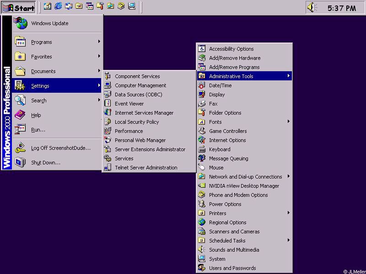366x274 pixels.
Task: Open Folder Options icon
Action: pyautogui.click(x=202, y=112)
